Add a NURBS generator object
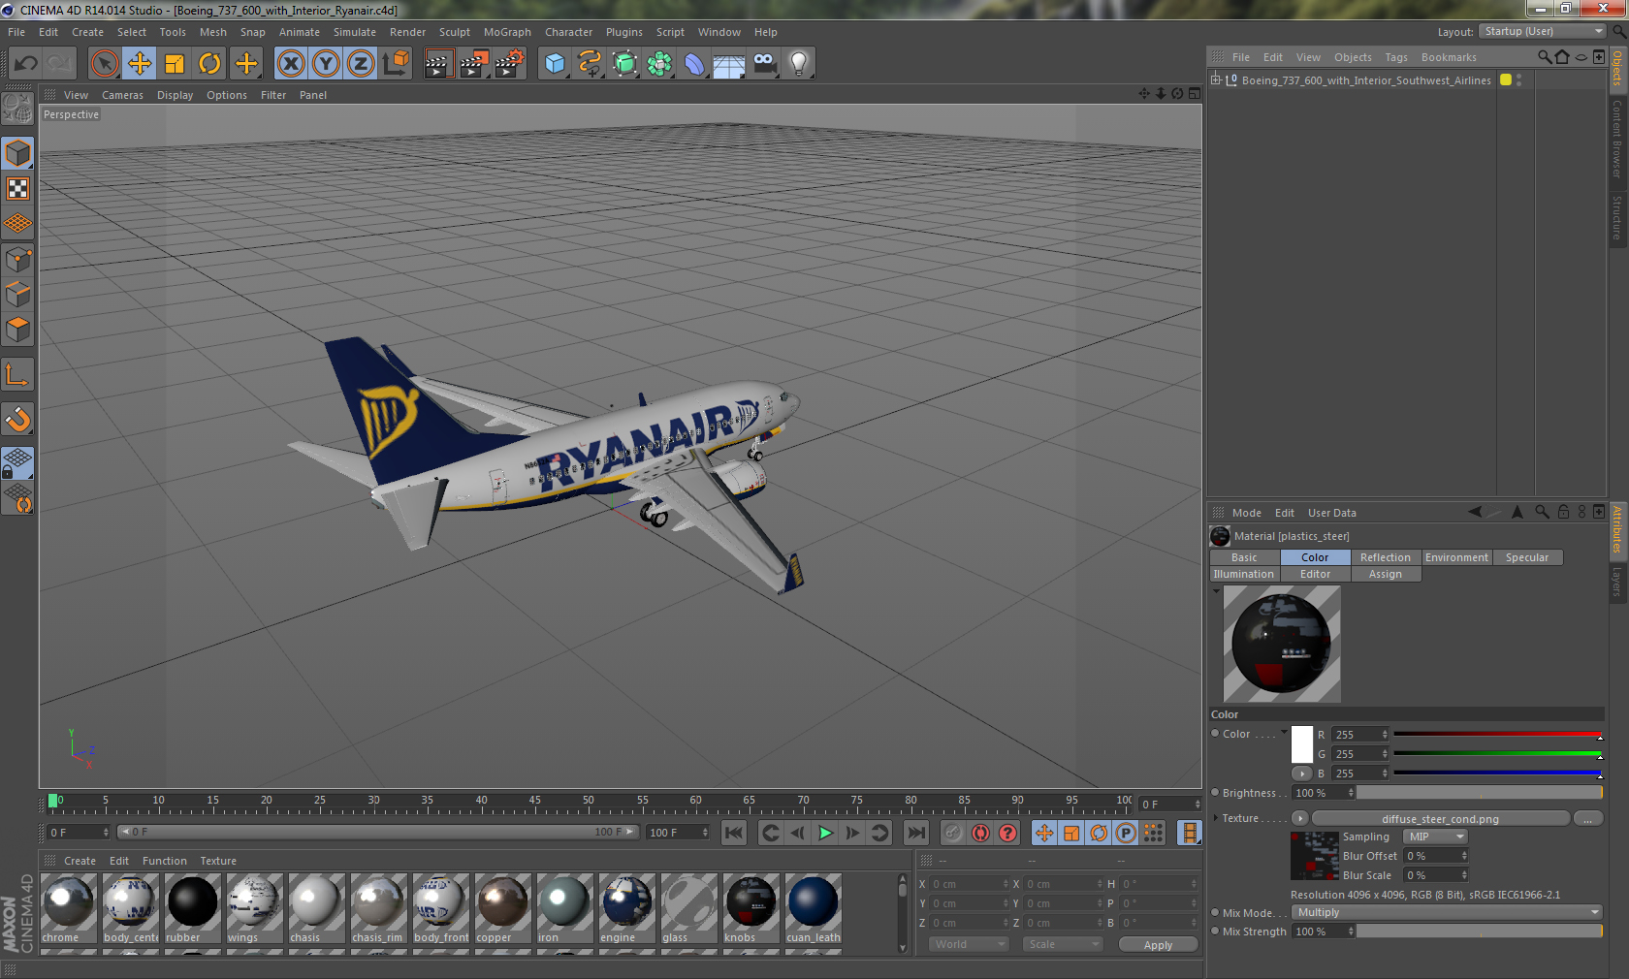 (x=624, y=64)
